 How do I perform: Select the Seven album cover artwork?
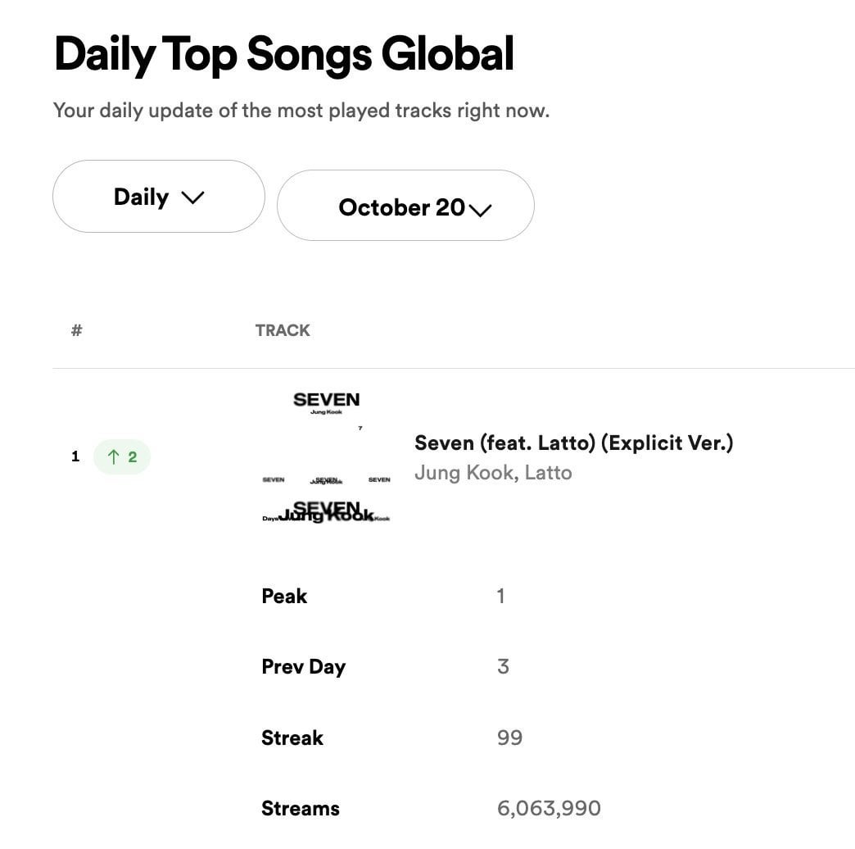point(326,457)
